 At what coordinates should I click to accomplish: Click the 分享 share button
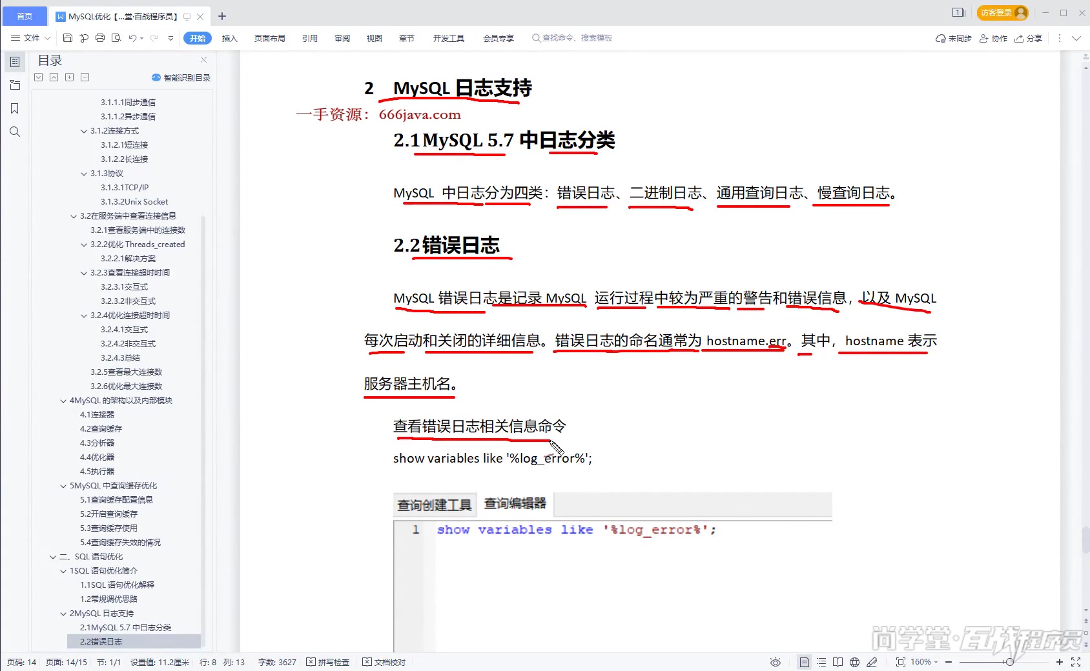click(1028, 38)
